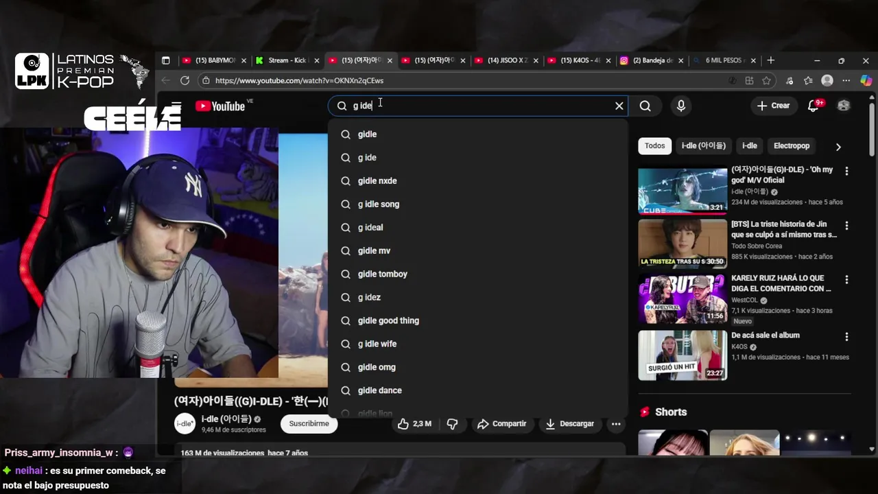The width and height of the screenshot is (878, 494).
Task: Open the YouTube account avatar menu
Action: pos(844,106)
